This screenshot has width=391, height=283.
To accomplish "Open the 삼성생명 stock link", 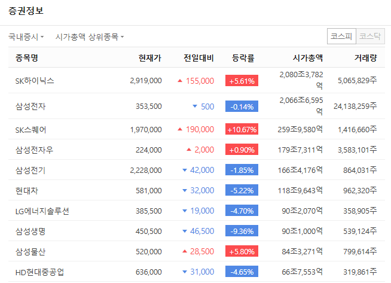I will pos(30,232).
